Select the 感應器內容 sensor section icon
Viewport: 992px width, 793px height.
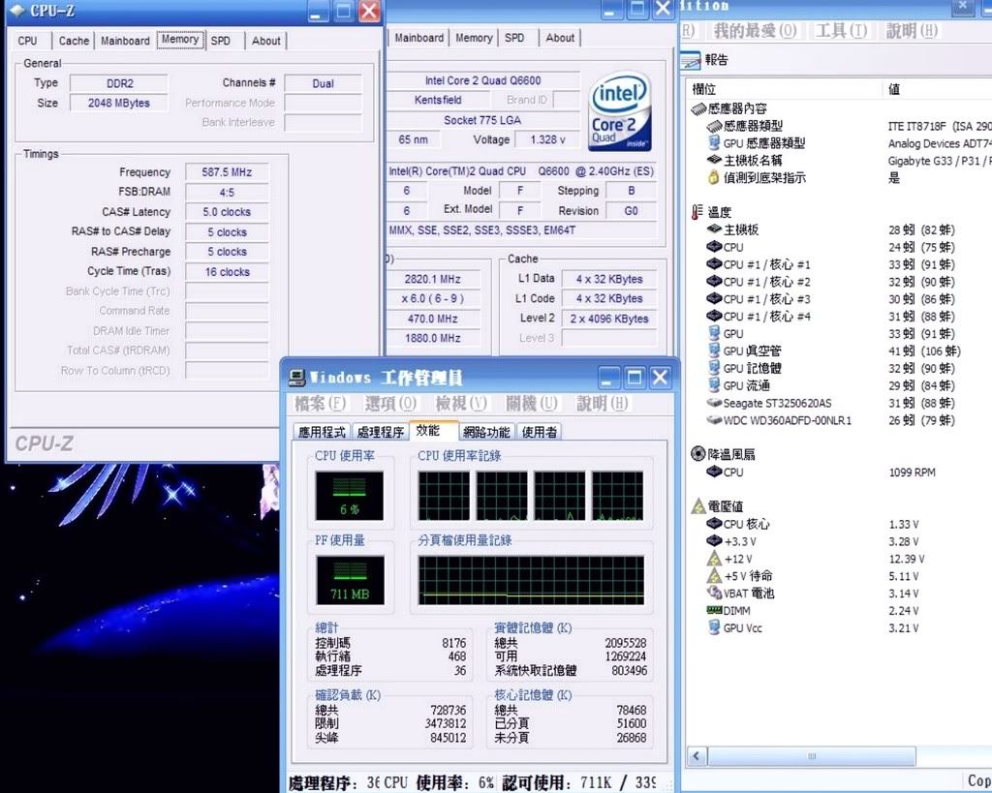point(698,108)
